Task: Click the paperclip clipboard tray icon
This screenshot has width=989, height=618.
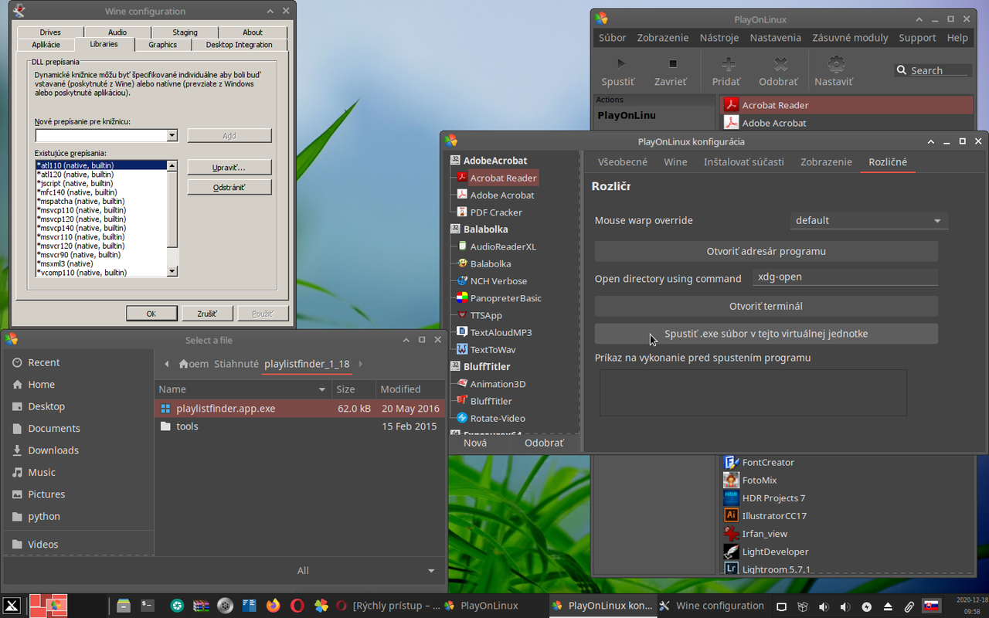Action: (909, 606)
